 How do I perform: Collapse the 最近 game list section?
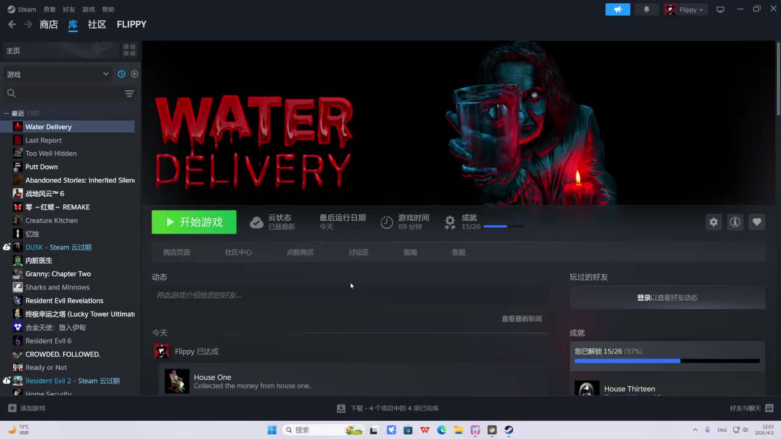(6, 113)
